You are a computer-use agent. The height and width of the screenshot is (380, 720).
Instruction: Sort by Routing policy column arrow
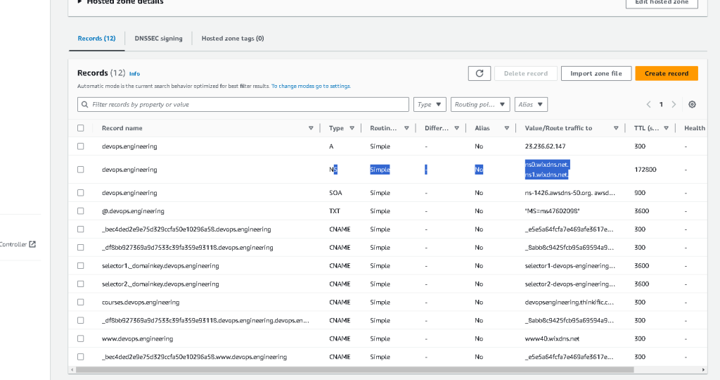pyautogui.click(x=406, y=128)
